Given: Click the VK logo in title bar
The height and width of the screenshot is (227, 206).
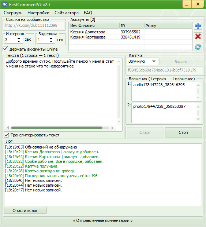Looking at the screenshot, I should pos(5,4).
